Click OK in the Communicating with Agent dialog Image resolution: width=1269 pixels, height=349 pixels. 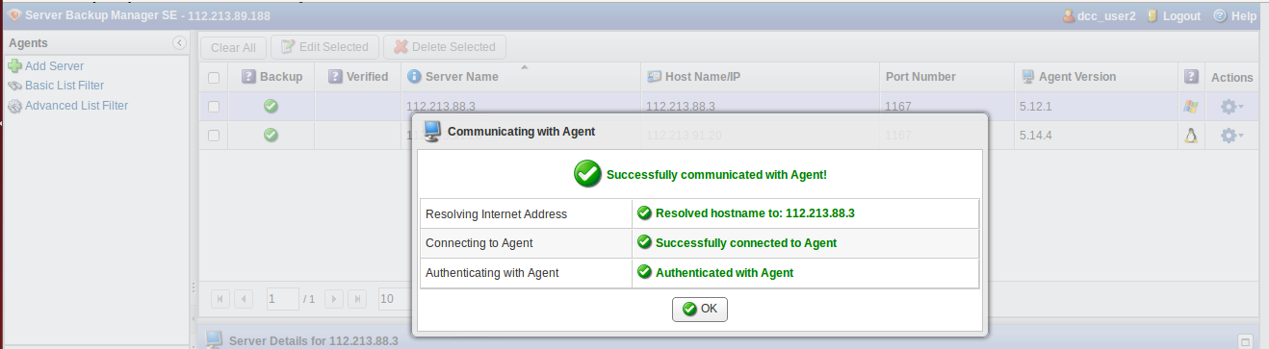click(x=700, y=309)
